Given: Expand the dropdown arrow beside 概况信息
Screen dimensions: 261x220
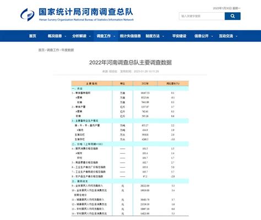Looking at the screenshot, I should (x=66, y=36).
